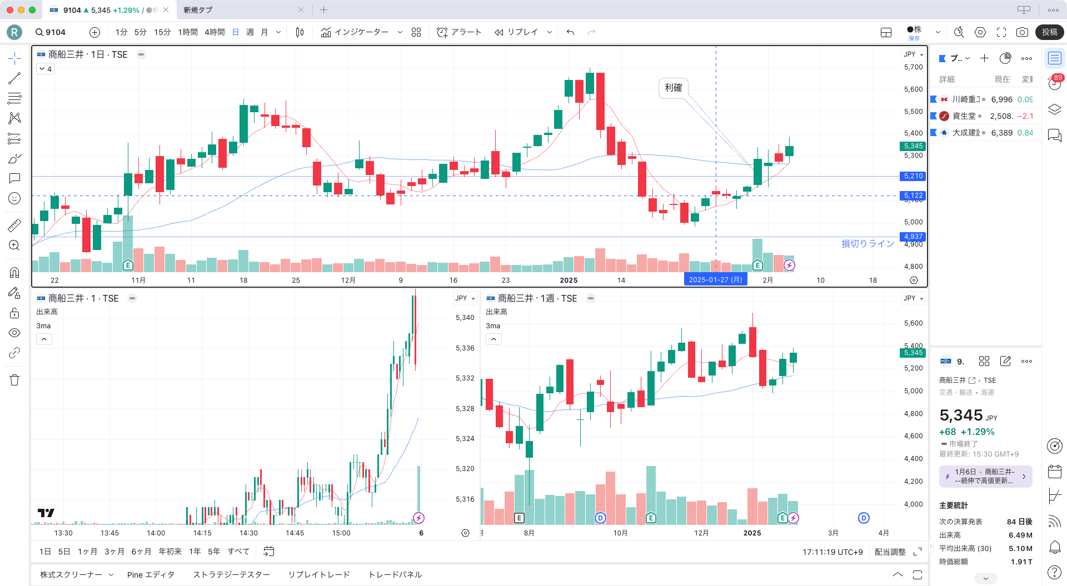The width and height of the screenshot is (1067, 586).
Task: Switch to the 週 weekly timeframe
Action: coord(250,32)
